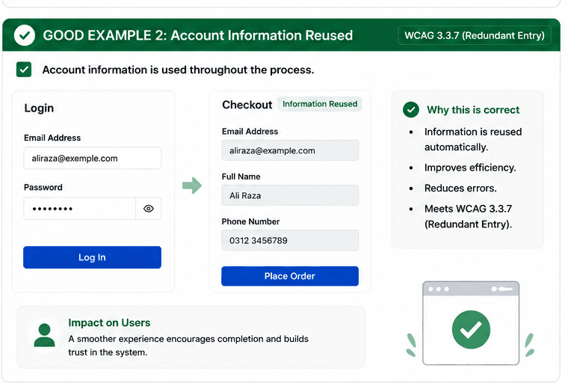Screen dimensions: 574x383
Task: Click the Place Order button
Action: coord(290,276)
